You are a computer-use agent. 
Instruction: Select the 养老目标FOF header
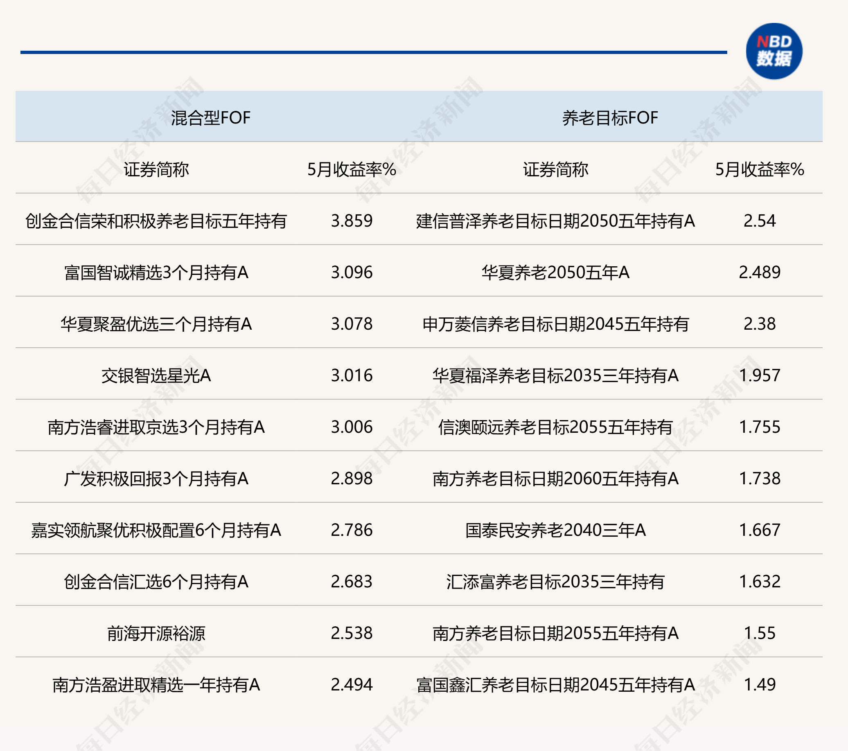(x=610, y=118)
